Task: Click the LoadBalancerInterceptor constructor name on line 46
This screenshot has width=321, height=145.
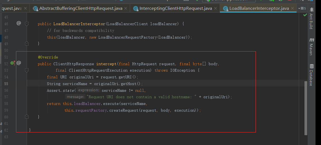Action: (79, 24)
